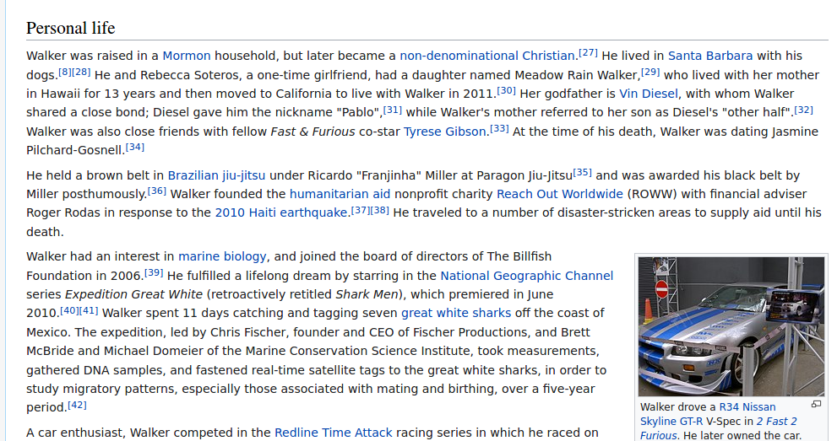Jump to citation [28]
Screen dimensions: 837x441
coord(81,72)
